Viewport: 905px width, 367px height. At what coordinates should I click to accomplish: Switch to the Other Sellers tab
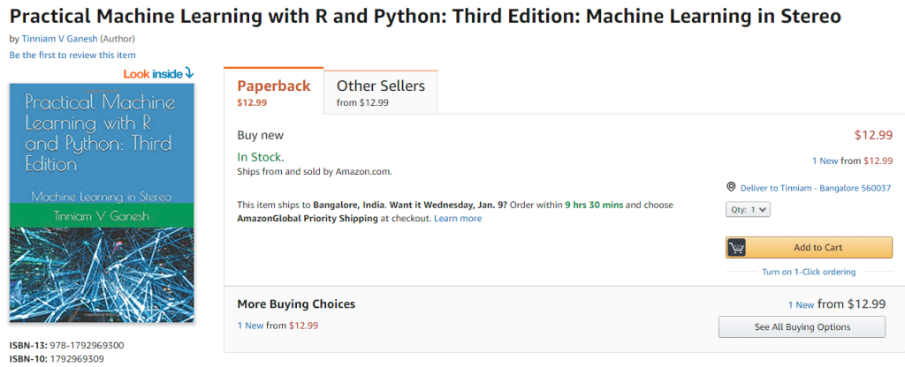[x=380, y=92]
